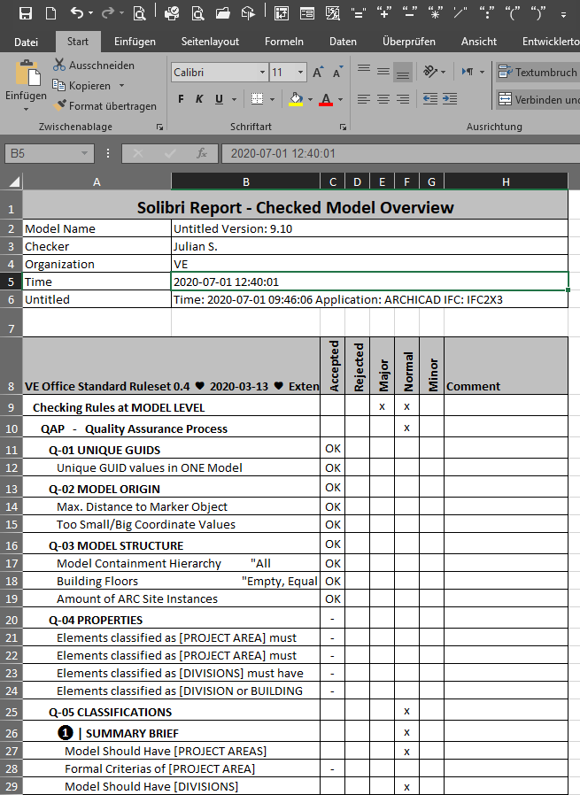Image resolution: width=580 pixels, height=795 pixels.
Task: Open the Formeln tab
Action: [x=284, y=42]
